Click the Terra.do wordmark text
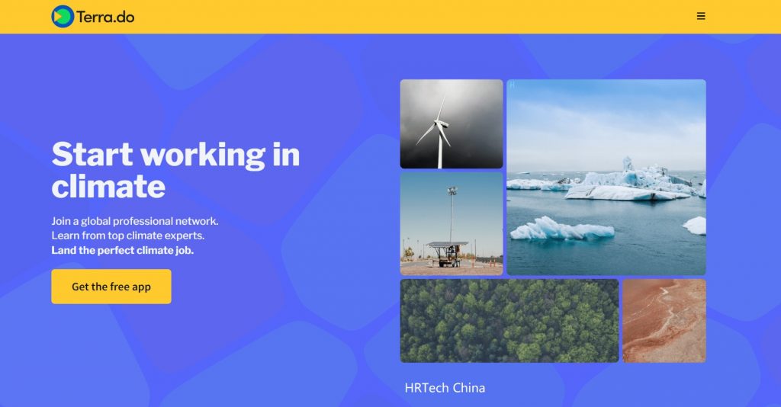781x407 pixels. coord(105,16)
